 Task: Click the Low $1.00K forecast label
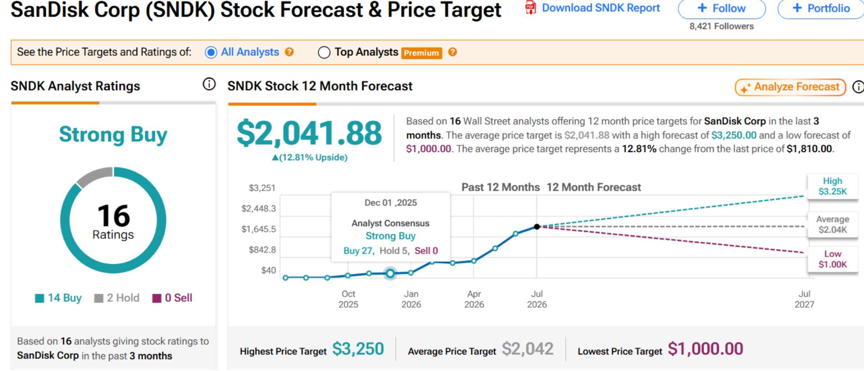point(833,259)
